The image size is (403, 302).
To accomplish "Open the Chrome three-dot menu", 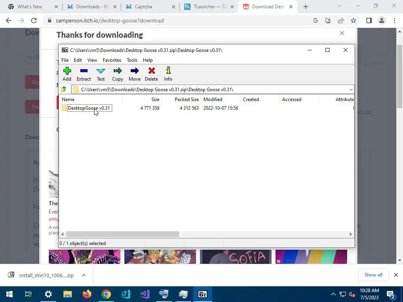I will [394, 20].
